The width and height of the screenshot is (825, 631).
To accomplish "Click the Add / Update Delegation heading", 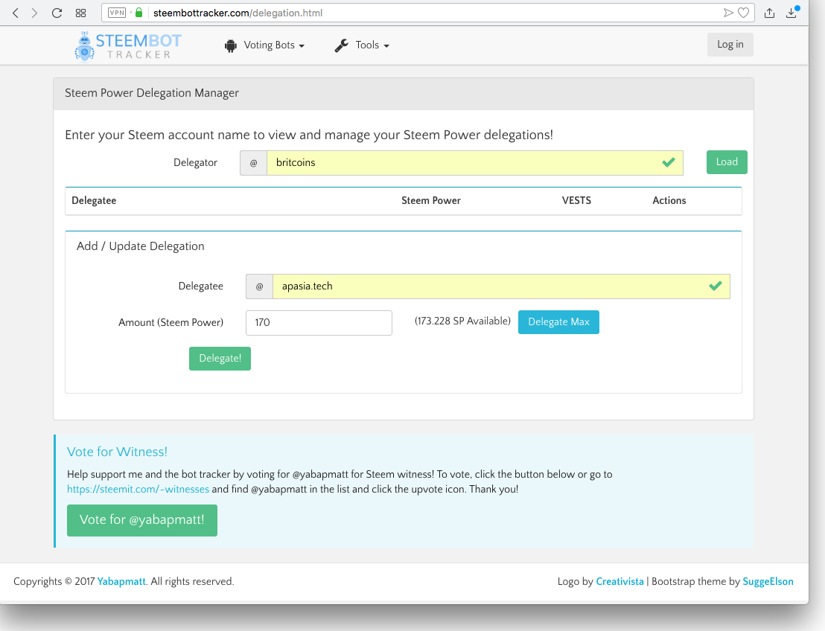I will (x=141, y=246).
